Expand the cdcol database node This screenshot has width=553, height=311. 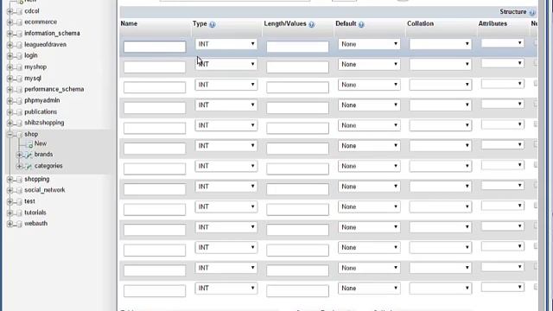(x=10, y=11)
